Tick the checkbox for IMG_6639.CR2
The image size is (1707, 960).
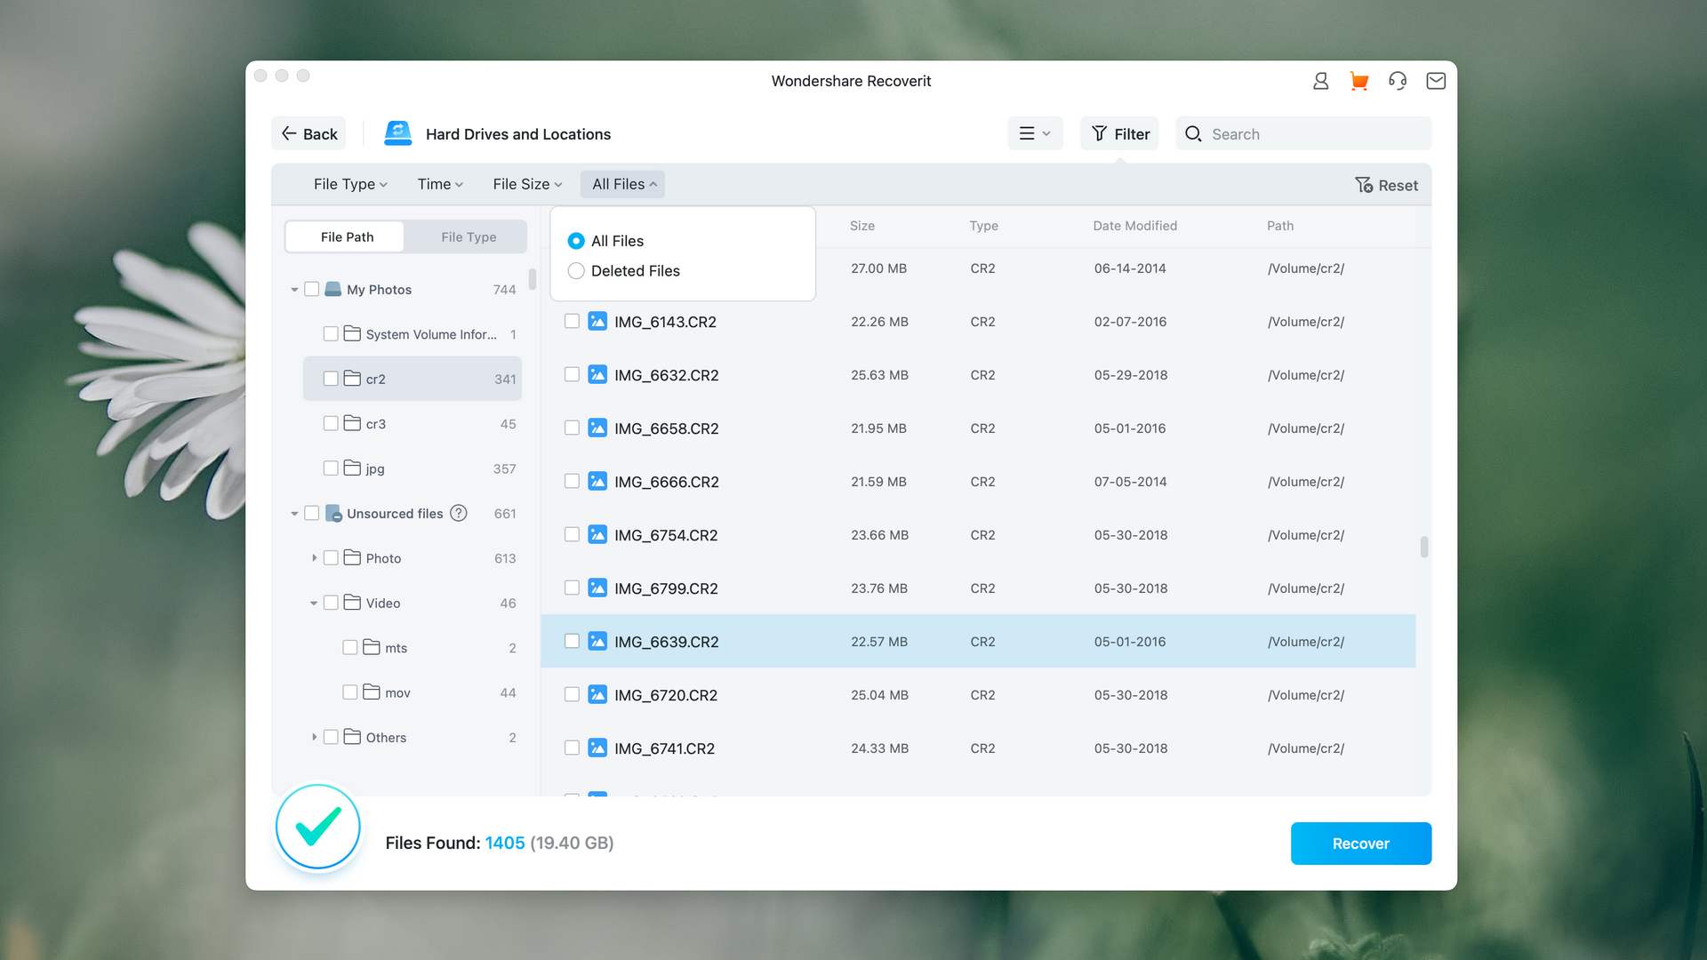coord(572,641)
